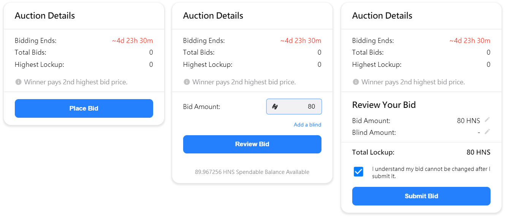Click the spendable balance available text
505x218 pixels.
pyautogui.click(x=252, y=172)
